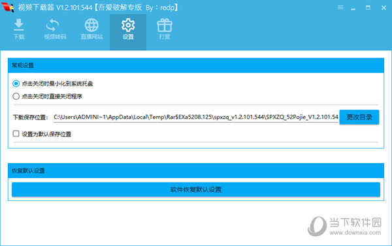The height and width of the screenshot is (246, 392).
Task: Click 软件恢复默认设置 restore defaults button
Action: pyautogui.click(x=196, y=190)
